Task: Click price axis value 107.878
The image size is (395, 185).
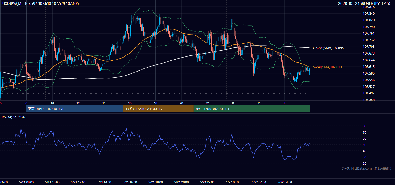Action: (369, 7)
